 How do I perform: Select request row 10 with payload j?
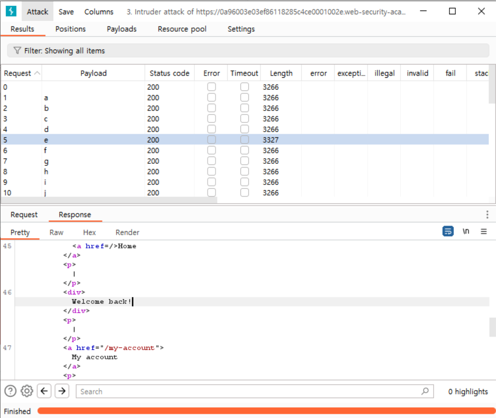245,192
